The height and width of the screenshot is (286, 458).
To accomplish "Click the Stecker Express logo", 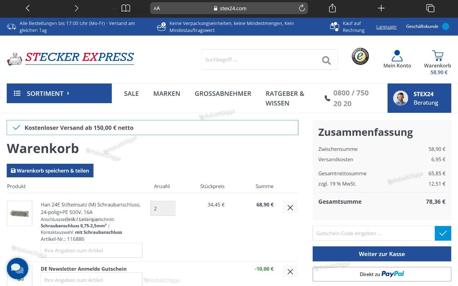I will click(x=70, y=58).
